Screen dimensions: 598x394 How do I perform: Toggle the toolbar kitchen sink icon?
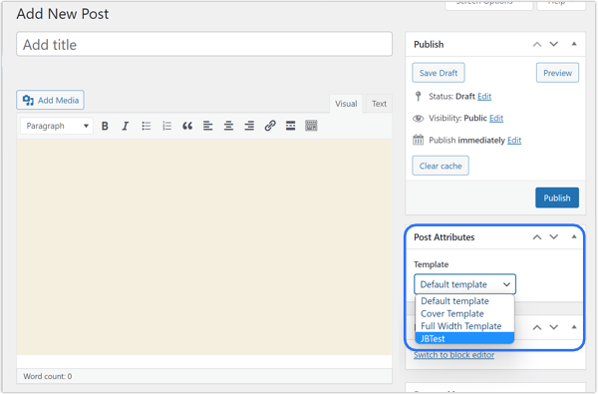[311, 126]
